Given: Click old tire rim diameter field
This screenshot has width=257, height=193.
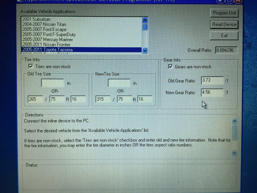Looking at the screenshot, I should point(78,99).
